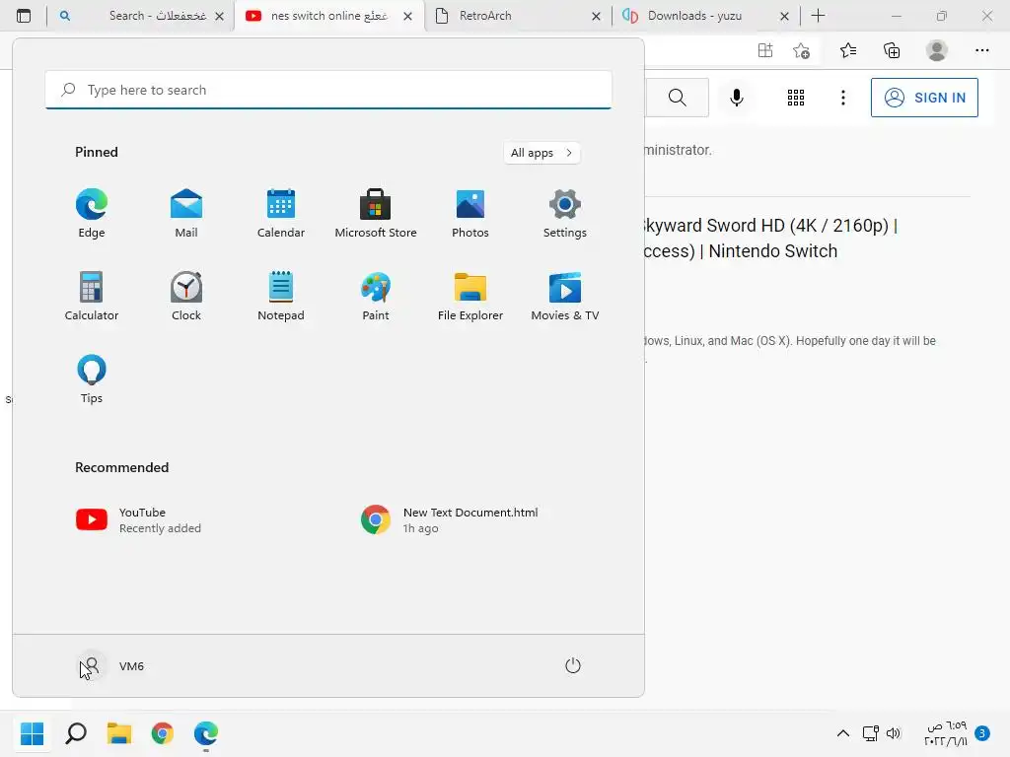The width and height of the screenshot is (1010, 757).
Task: Open Edge from pinned apps
Action: click(92, 214)
